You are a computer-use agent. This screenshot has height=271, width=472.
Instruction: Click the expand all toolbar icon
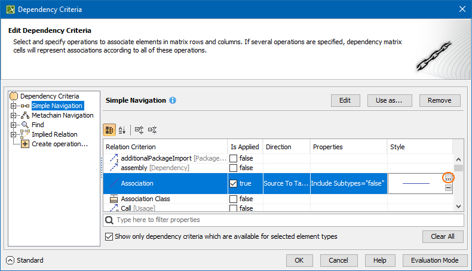[x=139, y=130]
